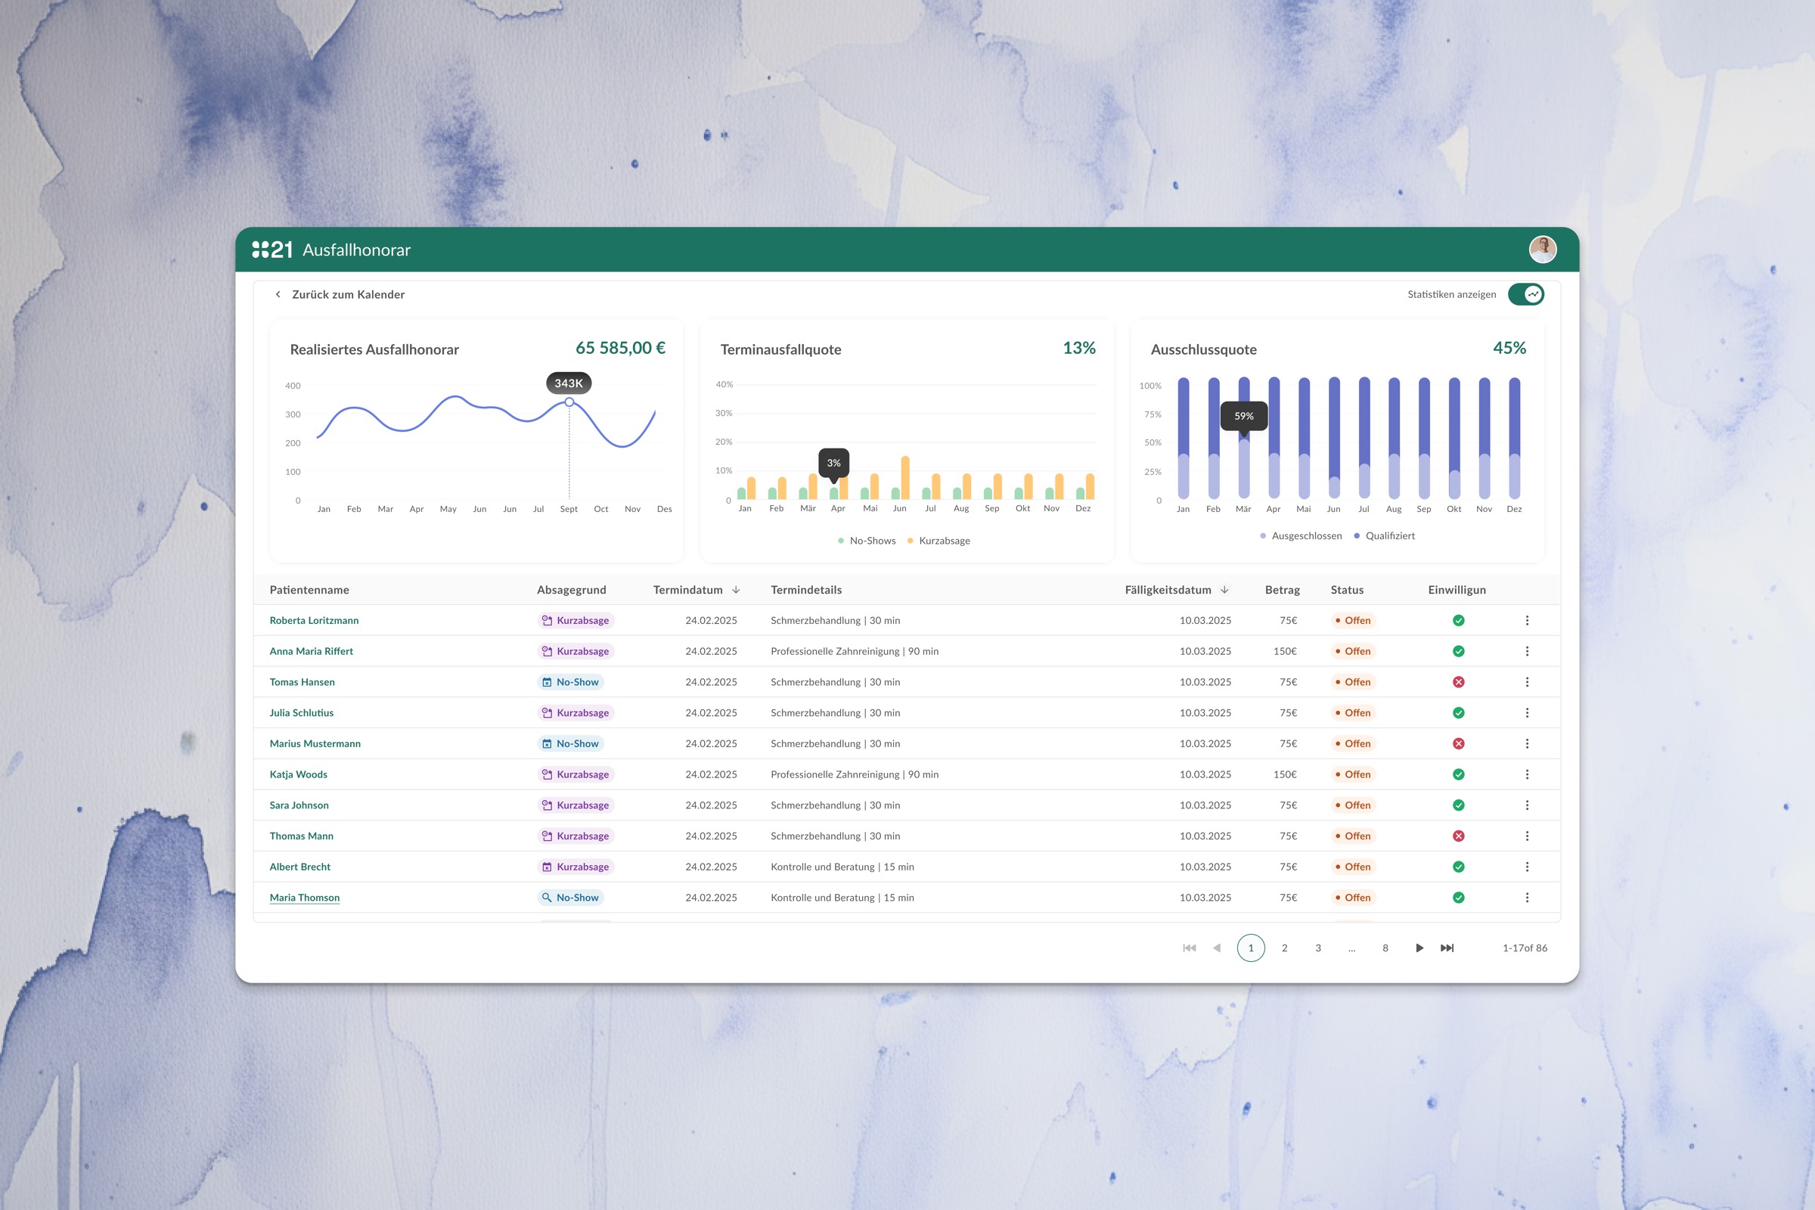Click 65 585,00 € total value

click(x=620, y=348)
